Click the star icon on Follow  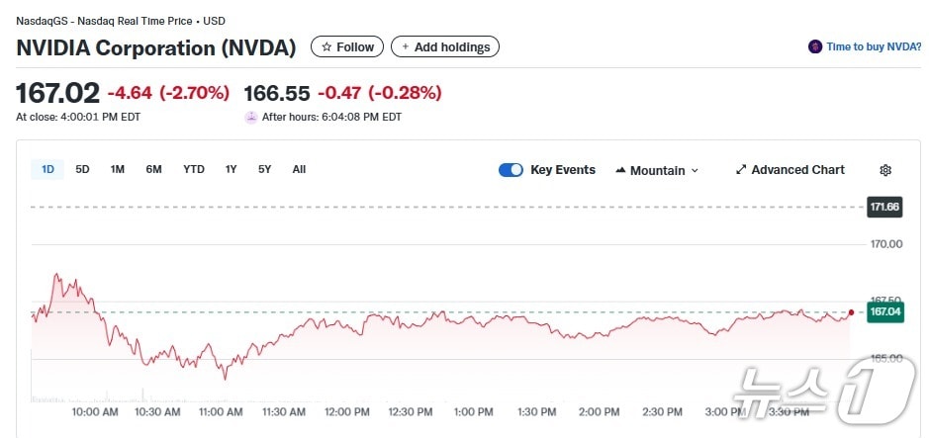(326, 47)
